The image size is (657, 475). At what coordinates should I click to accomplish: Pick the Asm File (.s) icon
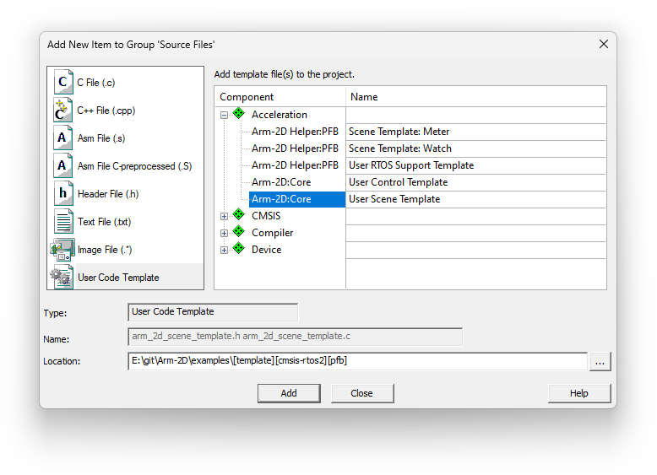pyautogui.click(x=63, y=138)
